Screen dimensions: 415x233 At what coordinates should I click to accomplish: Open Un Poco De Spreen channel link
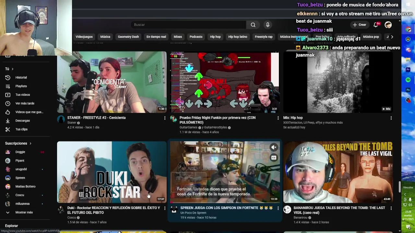click(x=193, y=213)
